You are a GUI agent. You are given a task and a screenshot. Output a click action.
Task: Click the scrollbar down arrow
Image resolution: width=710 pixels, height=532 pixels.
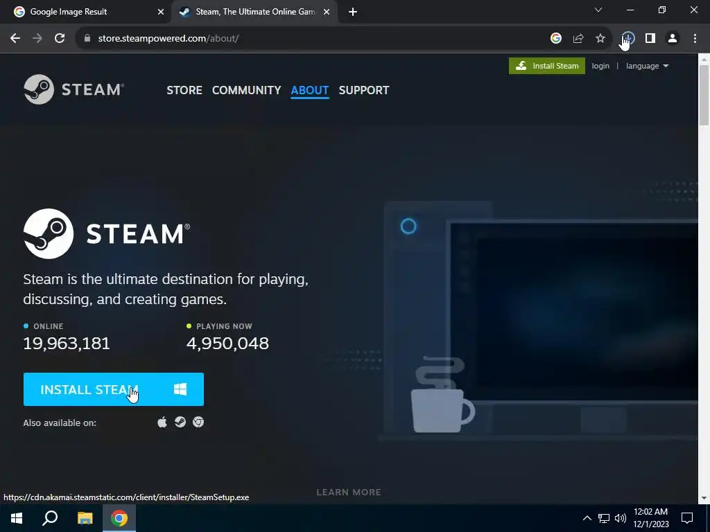(704, 498)
